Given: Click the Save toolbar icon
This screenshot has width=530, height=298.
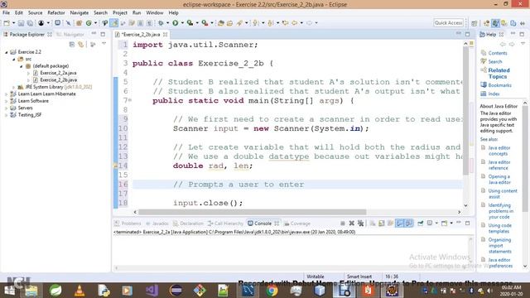Looking at the screenshot, I should (x=21, y=23).
